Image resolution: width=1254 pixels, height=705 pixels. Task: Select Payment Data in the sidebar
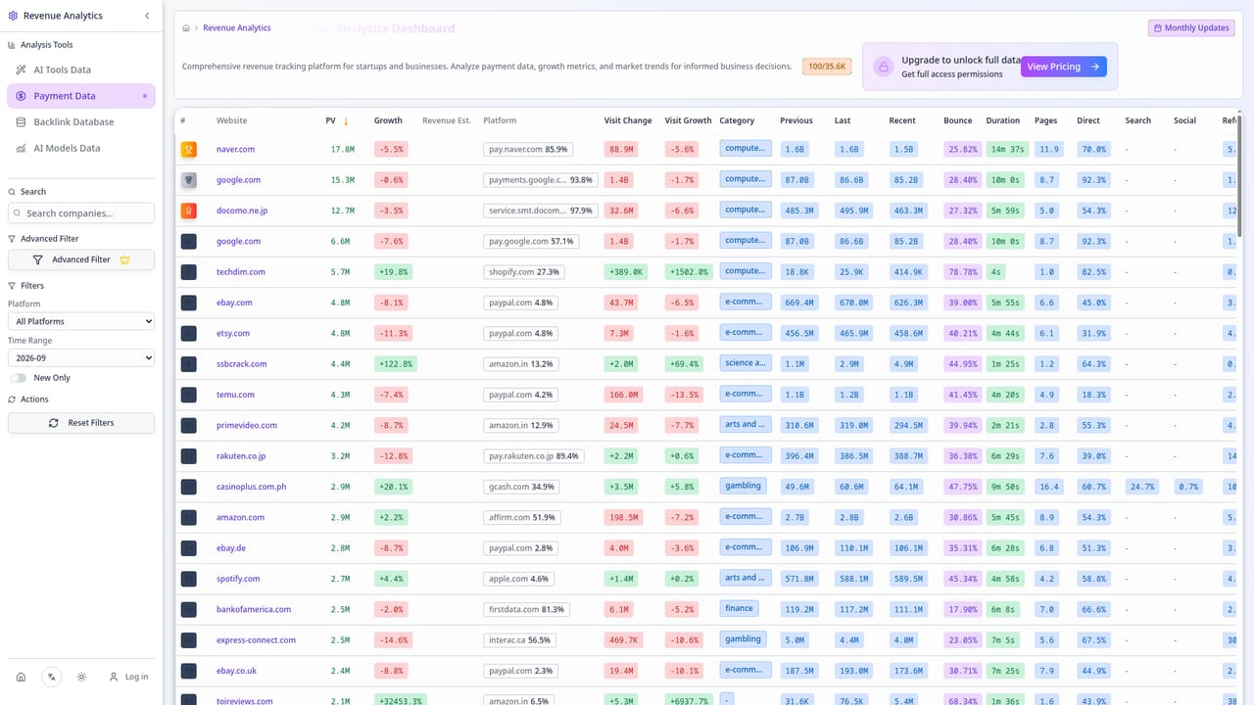click(81, 96)
